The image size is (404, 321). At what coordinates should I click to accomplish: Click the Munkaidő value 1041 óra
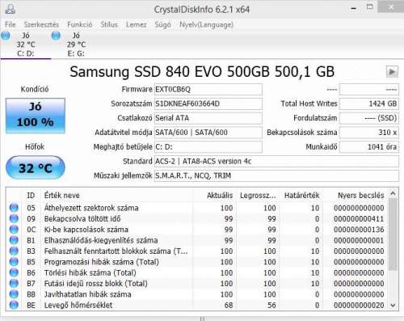369,147
